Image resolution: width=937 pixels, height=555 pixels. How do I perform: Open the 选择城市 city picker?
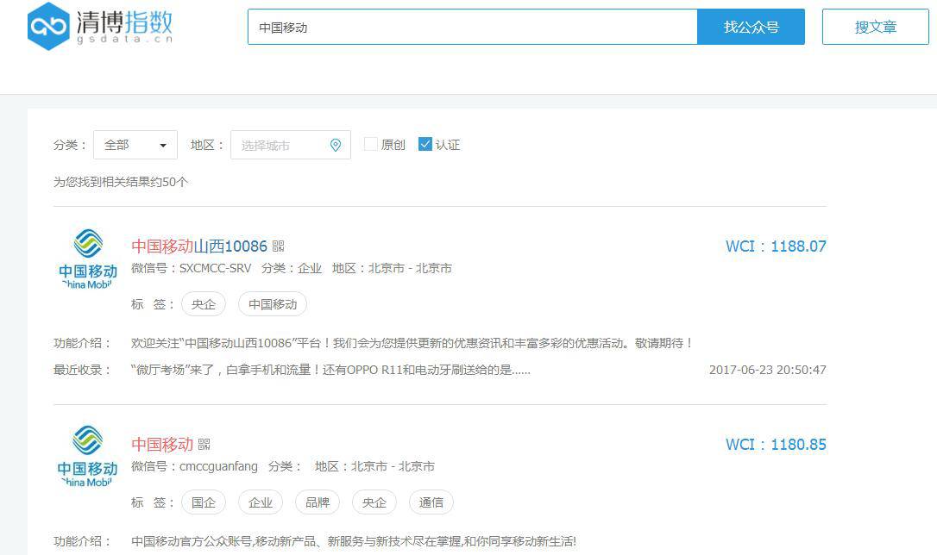point(285,145)
